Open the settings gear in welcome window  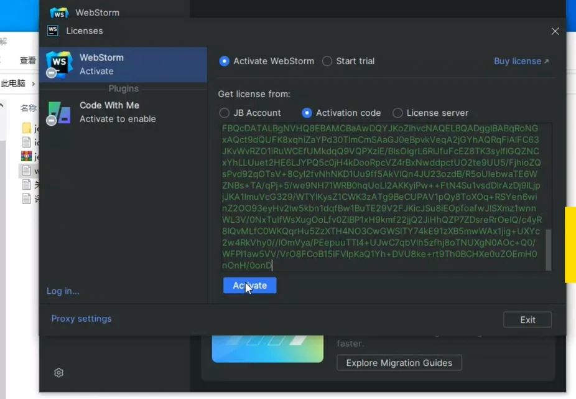(x=58, y=372)
